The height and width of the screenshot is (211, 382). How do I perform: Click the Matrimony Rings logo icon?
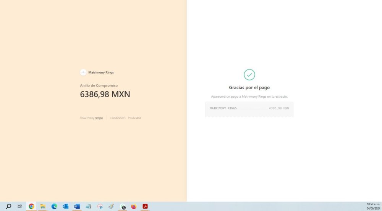click(83, 72)
